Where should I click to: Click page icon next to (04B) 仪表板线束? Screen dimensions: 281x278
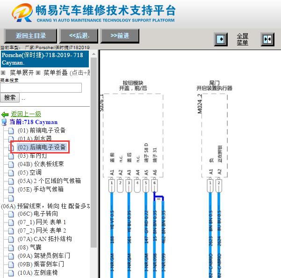(x=11, y=164)
